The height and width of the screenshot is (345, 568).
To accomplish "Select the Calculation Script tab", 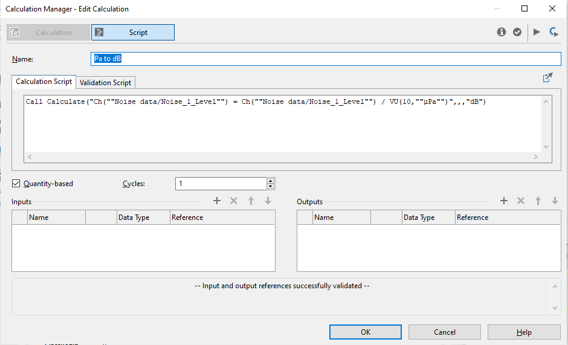I will (x=44, y=82).
